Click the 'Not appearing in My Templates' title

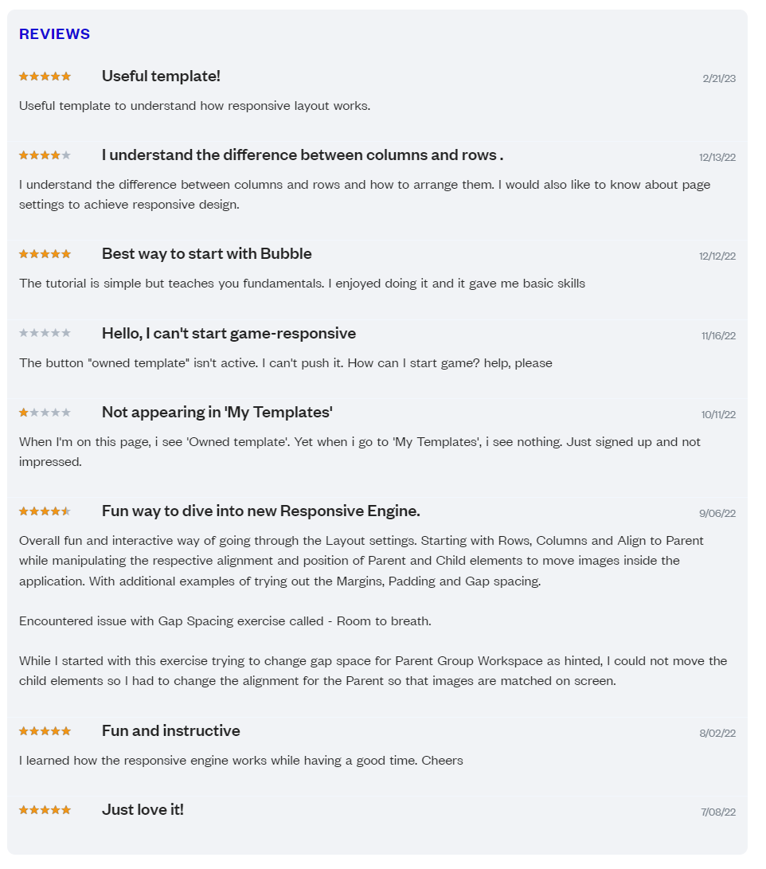click(x=217, y=413)
